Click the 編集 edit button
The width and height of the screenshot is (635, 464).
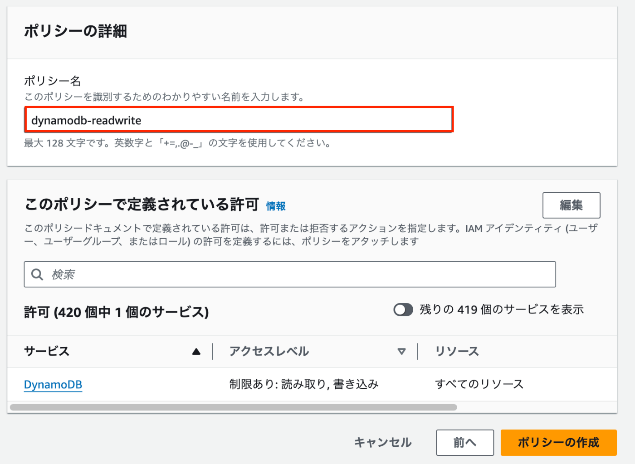click(571, 205)
